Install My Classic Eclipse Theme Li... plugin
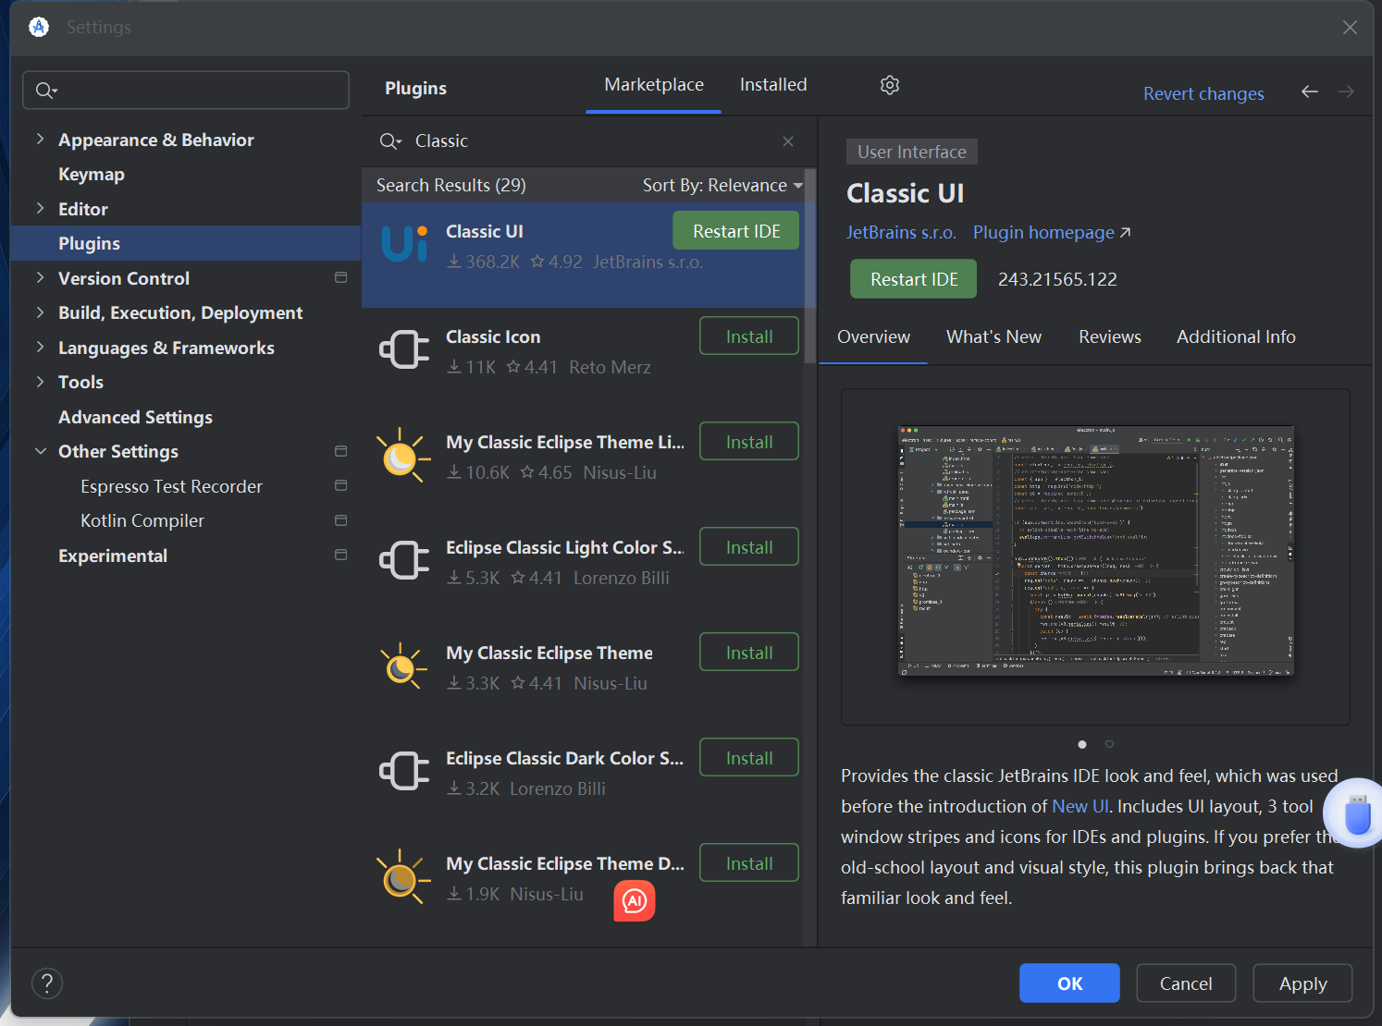This screenshot has width=1382, height=1026. coord(749,442)
